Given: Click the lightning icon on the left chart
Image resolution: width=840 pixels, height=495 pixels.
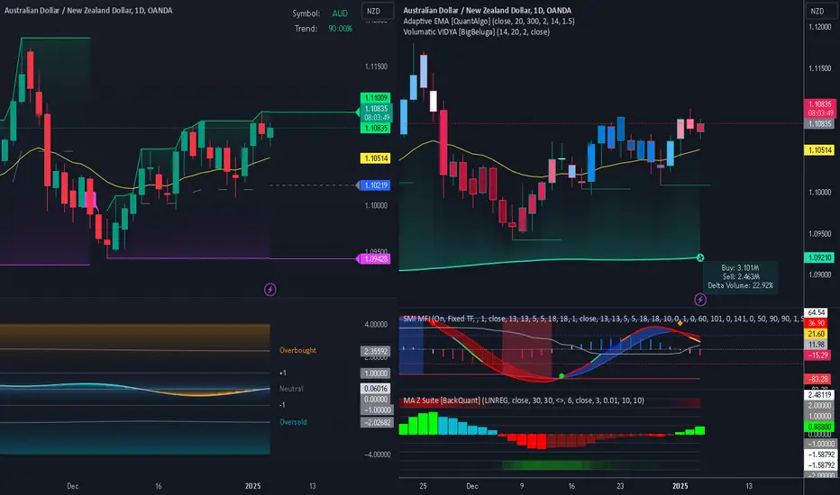Looking at the screenshot, I should (270, 290).
